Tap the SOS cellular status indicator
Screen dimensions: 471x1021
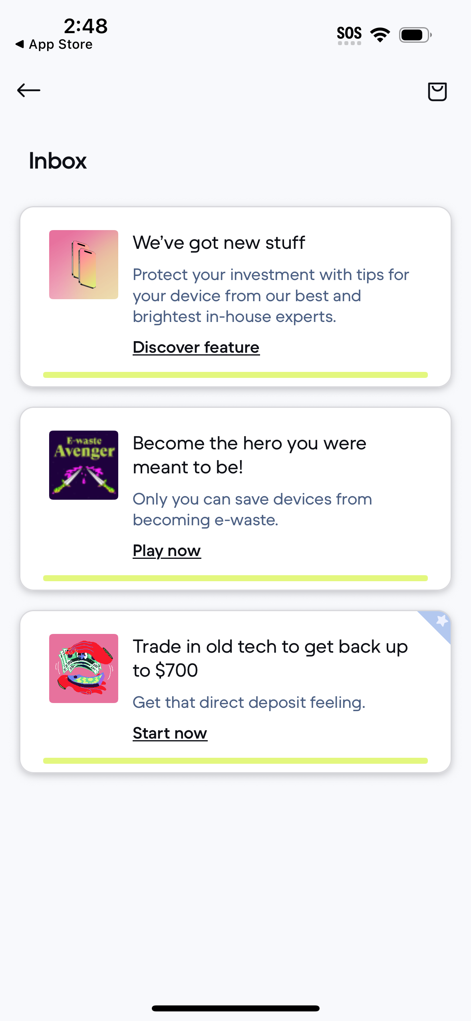point(349,34)
